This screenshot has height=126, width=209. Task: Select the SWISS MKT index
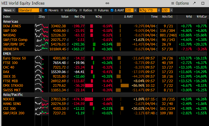point(12,90)
